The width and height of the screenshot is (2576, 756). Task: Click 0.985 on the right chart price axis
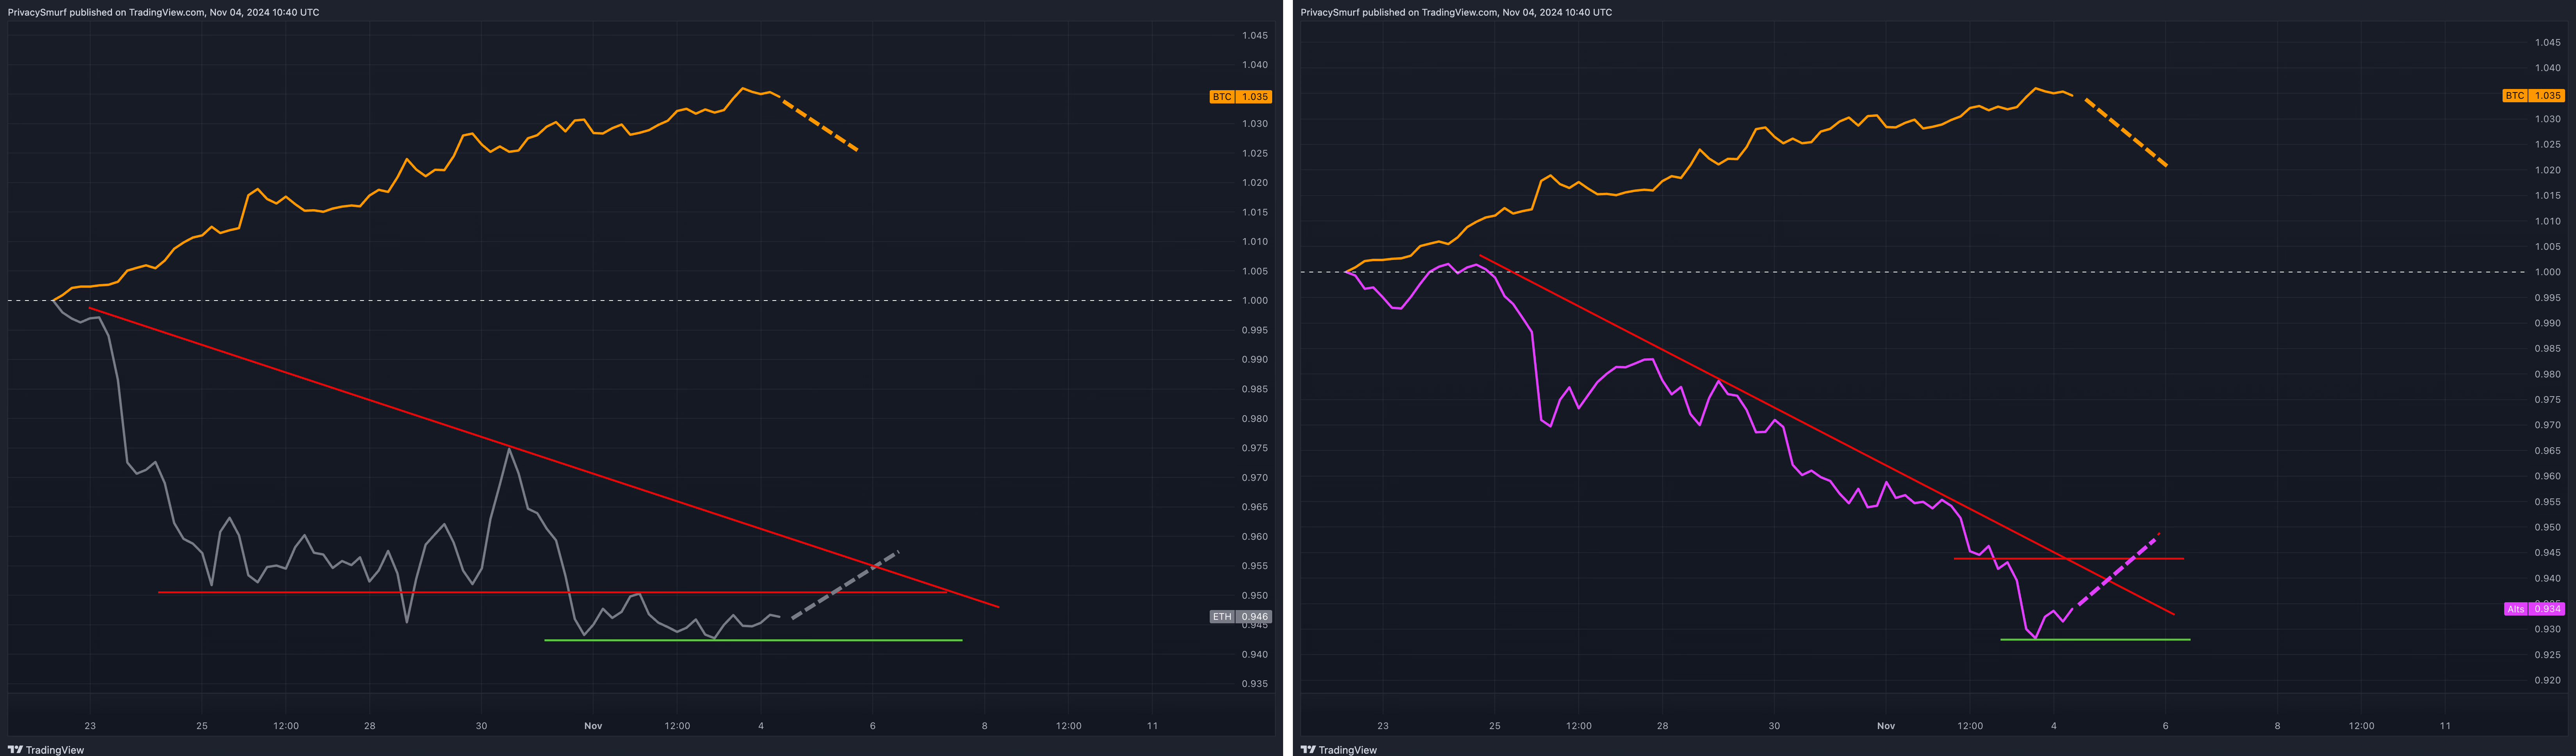[x=2547, y=349]
